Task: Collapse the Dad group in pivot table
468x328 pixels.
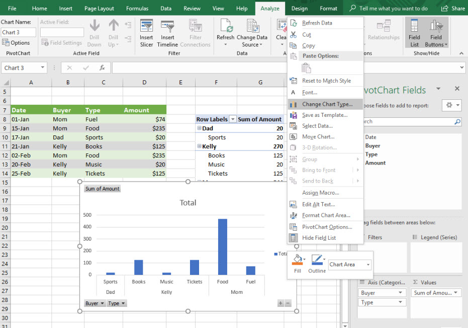Action: coord(199,128)
